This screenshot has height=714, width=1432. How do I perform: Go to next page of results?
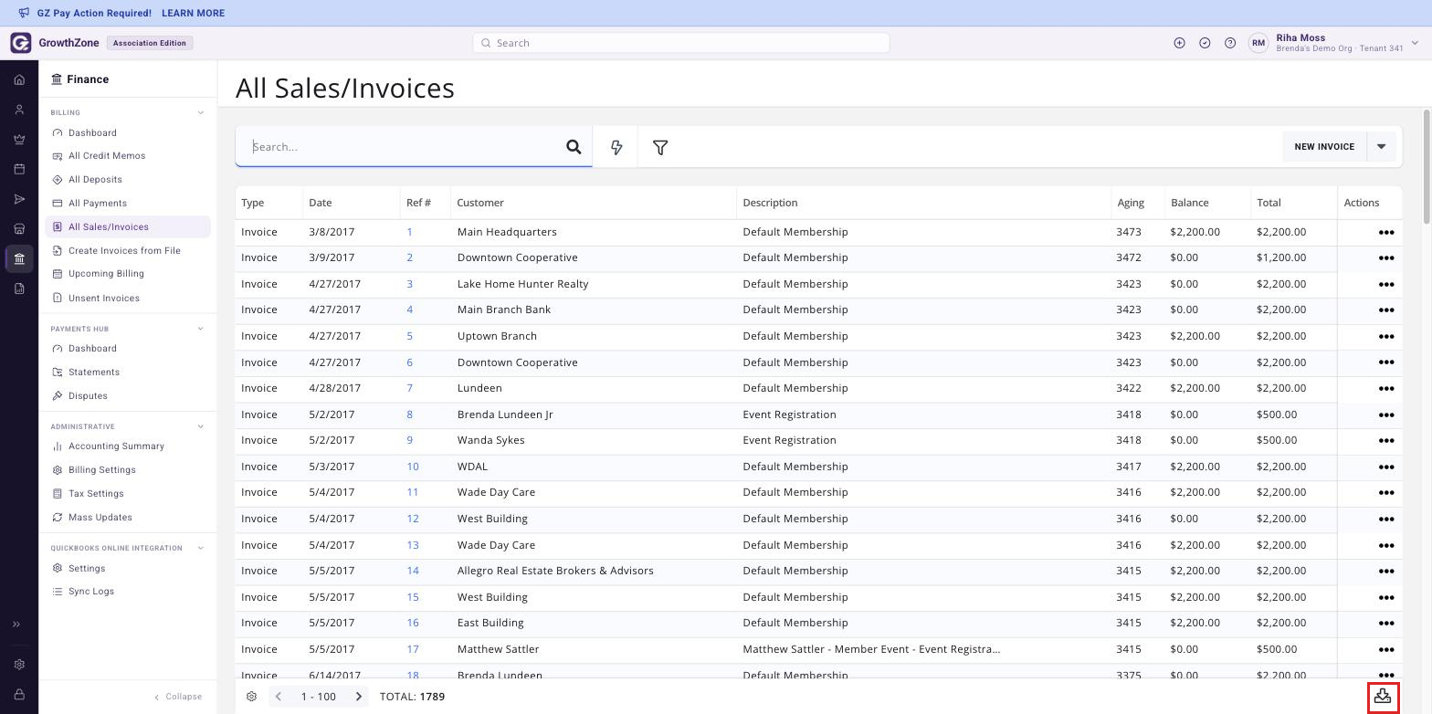click(x=359, y=697)
